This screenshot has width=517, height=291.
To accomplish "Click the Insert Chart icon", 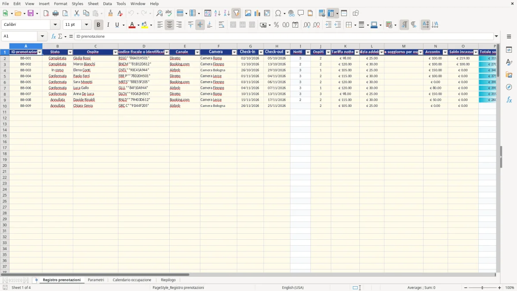I will (258, 13).
